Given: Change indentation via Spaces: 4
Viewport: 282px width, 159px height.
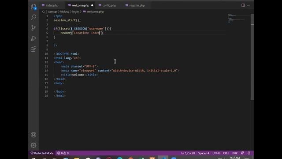Looking at the screenshot, I should [x=204, y=153].
